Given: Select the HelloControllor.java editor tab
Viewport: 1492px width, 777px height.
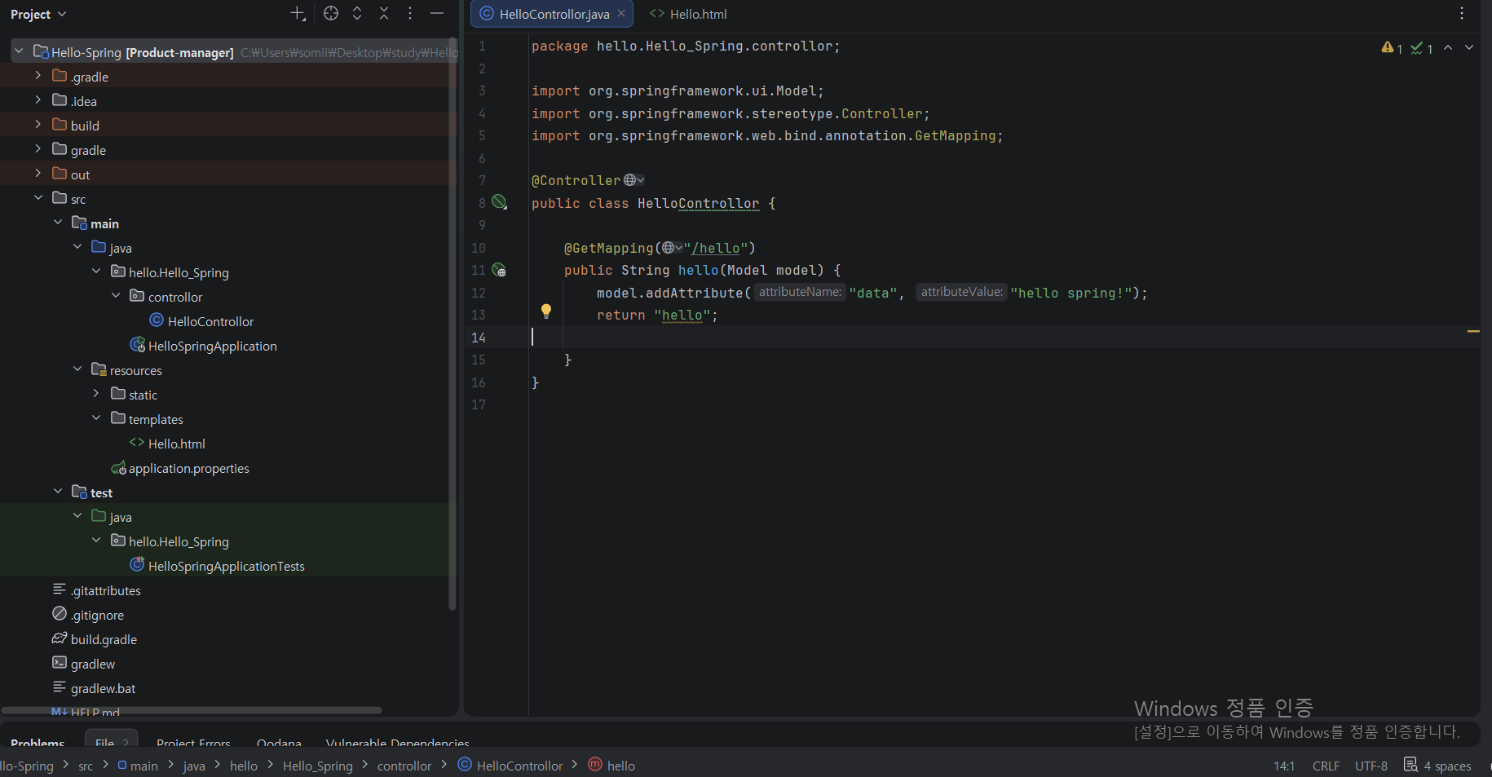Looking at the screenshot, I should pos(553,14).
